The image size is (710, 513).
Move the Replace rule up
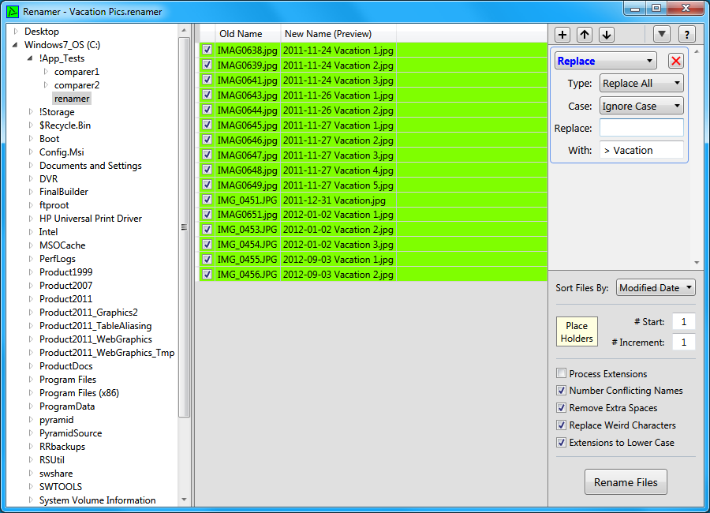584,34
